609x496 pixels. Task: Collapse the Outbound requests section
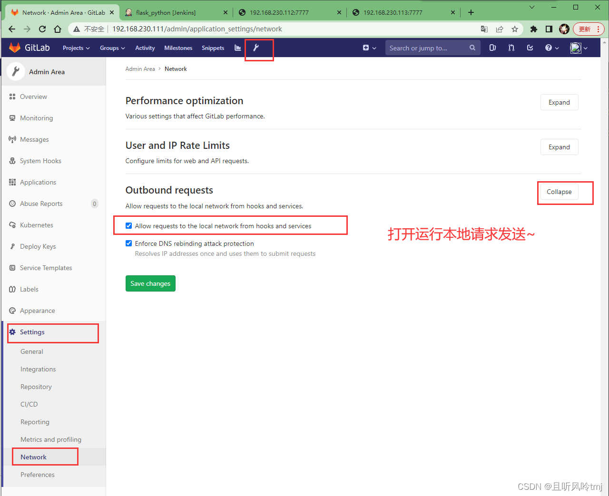tap(559, 192)
